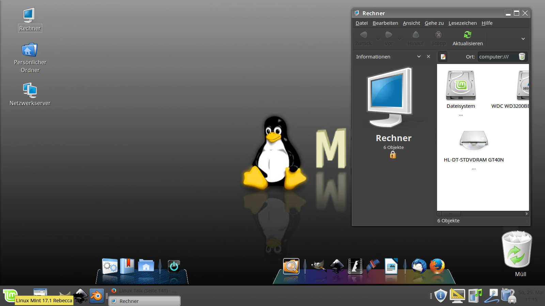Open the display settings tray icon

(457, 295)
